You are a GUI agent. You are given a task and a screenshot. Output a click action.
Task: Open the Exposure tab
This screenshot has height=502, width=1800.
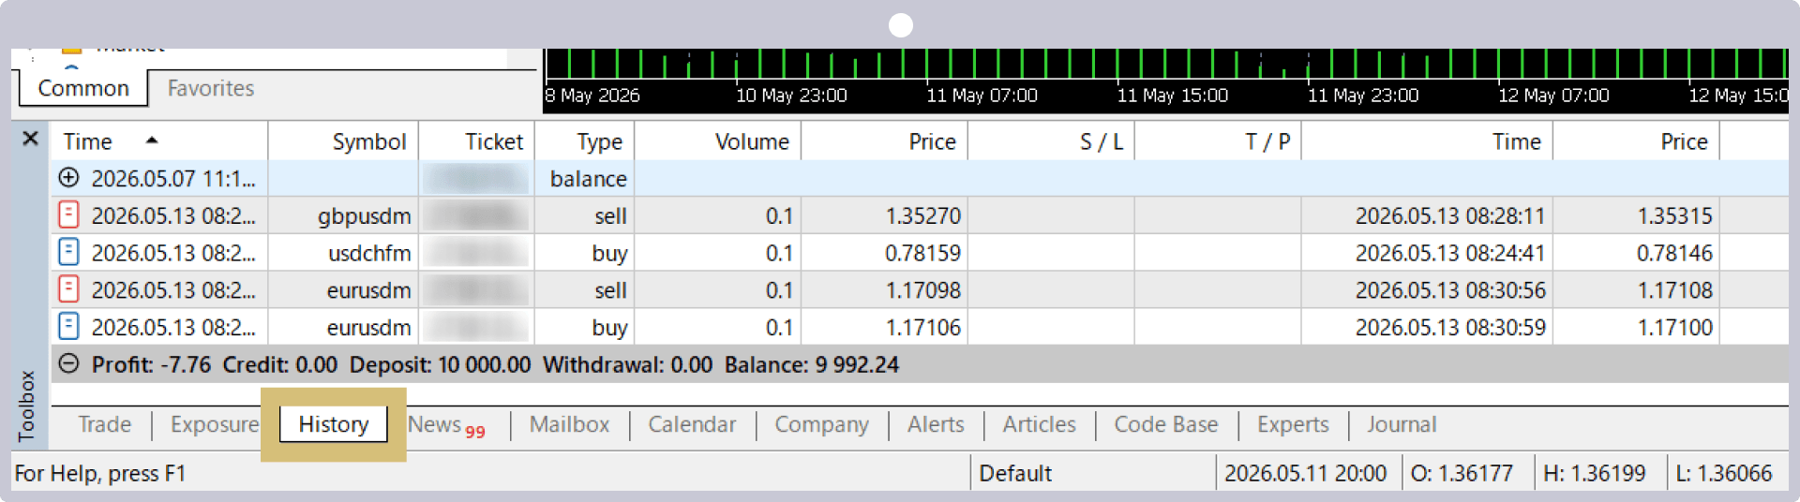coord(215,424)
